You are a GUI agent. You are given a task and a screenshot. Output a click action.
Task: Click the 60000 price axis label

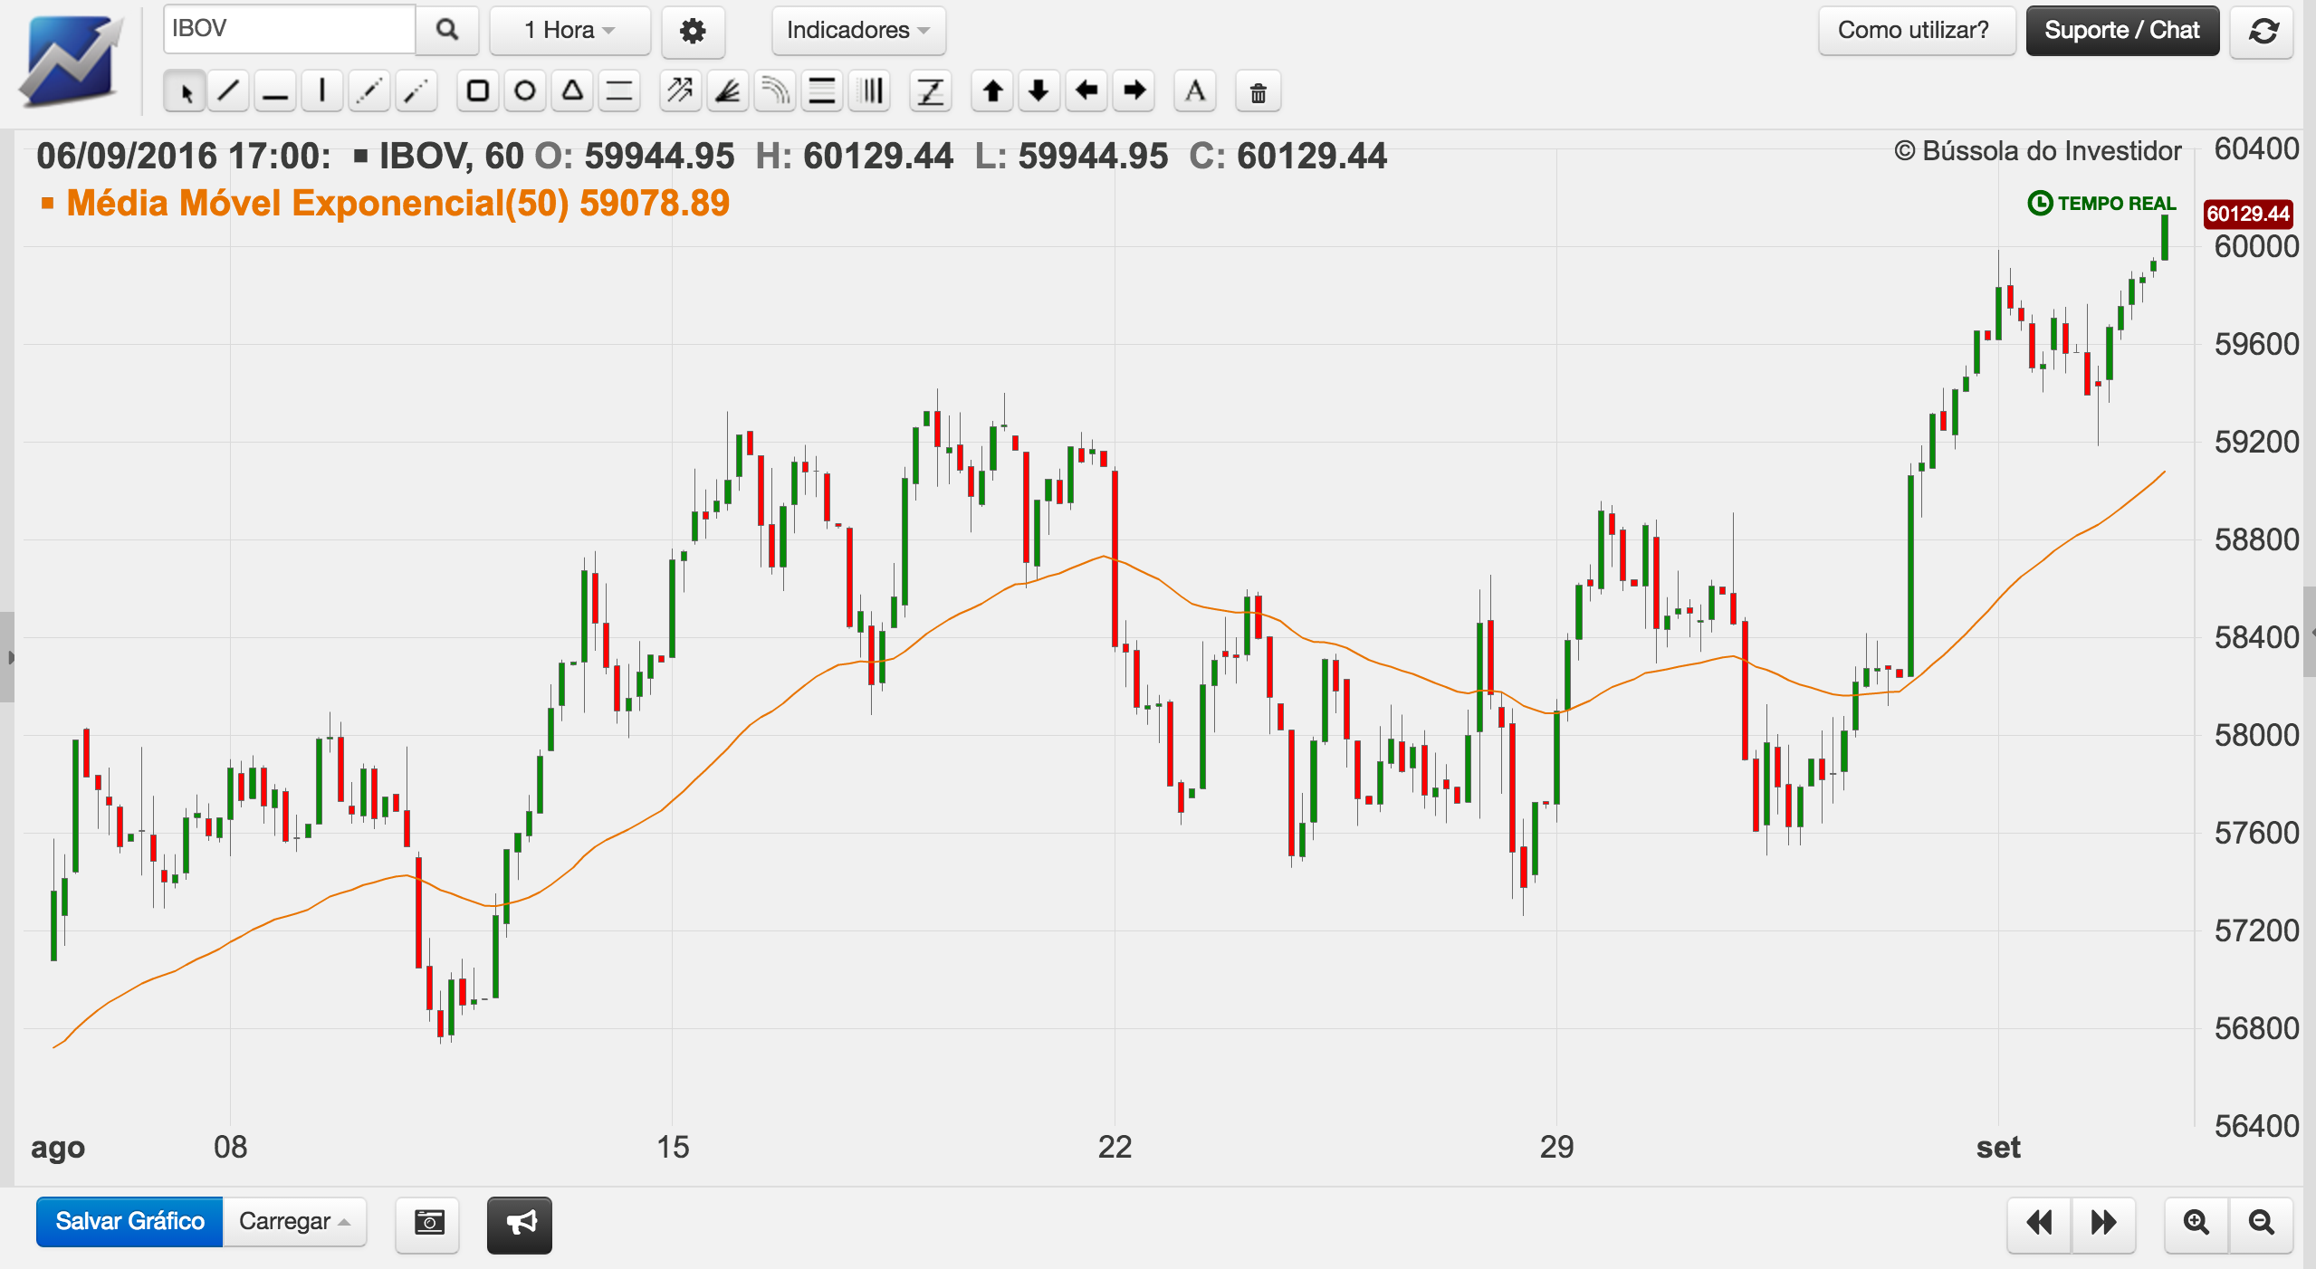(x=2256, y=247)
